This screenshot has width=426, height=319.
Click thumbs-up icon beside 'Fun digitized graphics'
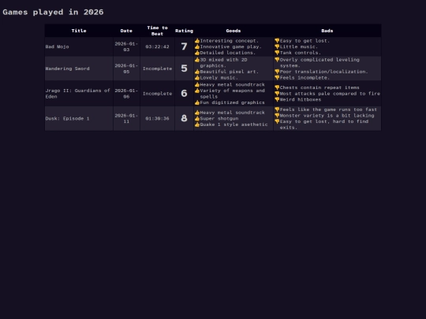(x=197, y=102)
